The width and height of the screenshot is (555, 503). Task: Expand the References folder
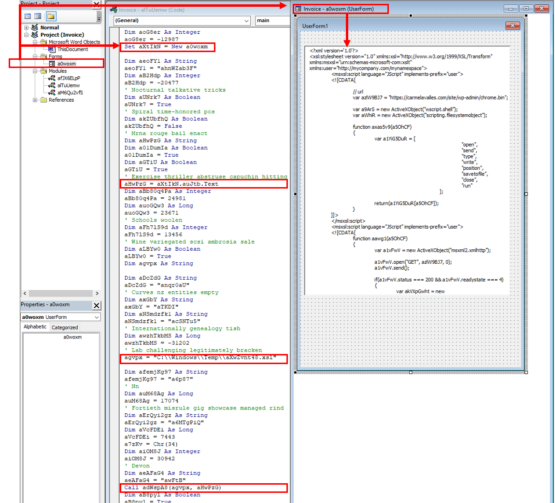tap(35, 100)
